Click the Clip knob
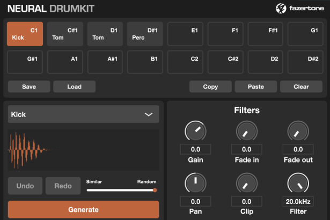Image resolution: width=330 pixels, height=220 pixels. click(x=246, y=184)
